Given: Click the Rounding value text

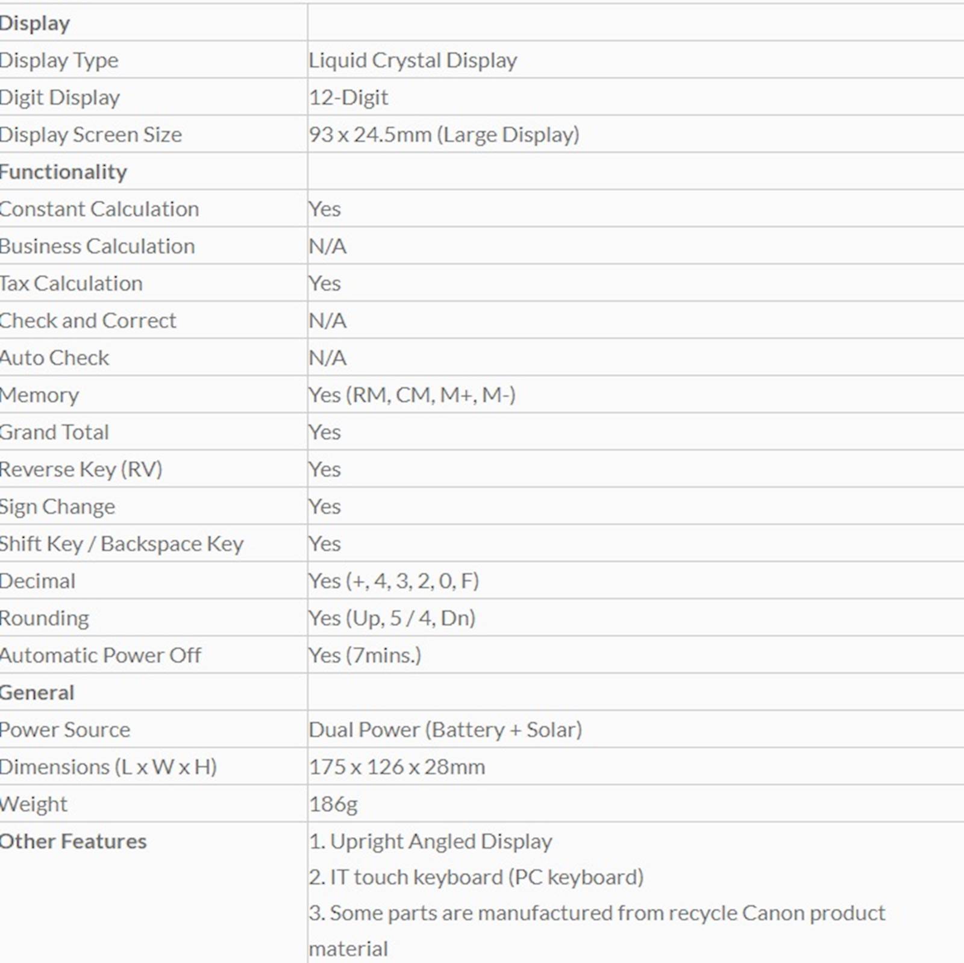Looking at the screenshot, I should click(392, 618).
